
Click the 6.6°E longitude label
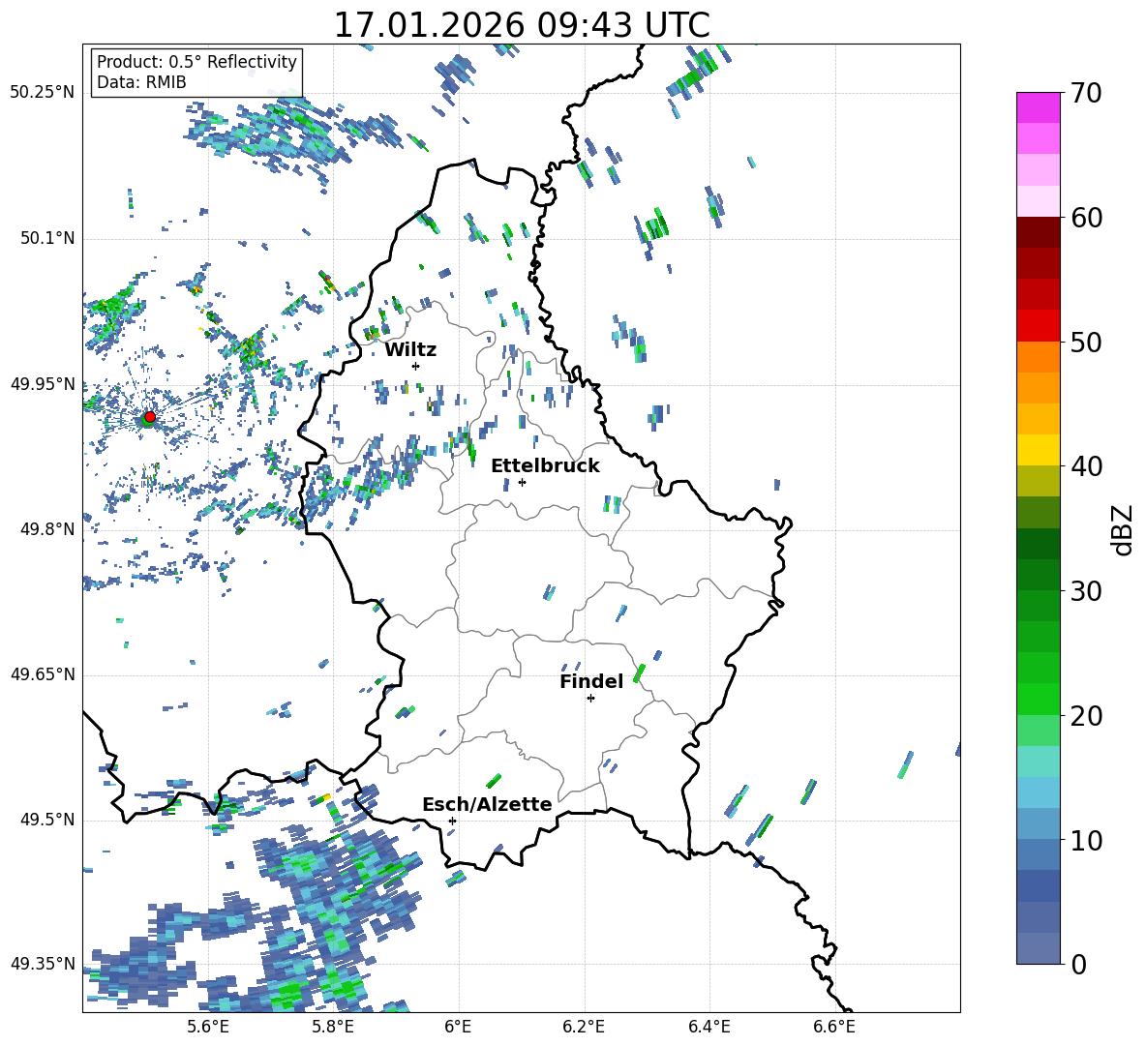tap(834, 1027)
